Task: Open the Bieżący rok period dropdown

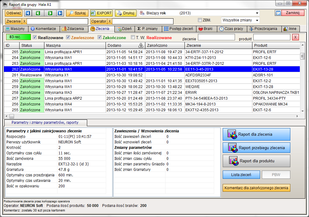Action: pos(257,13)
